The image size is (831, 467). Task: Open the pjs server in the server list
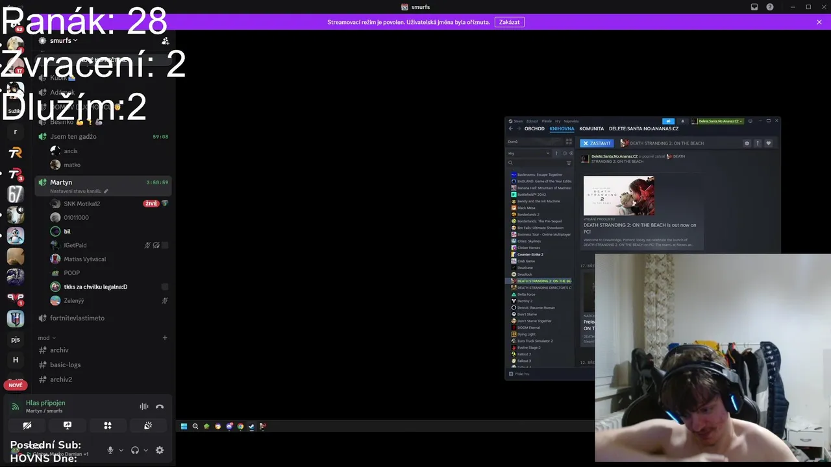tap(16, 339)
